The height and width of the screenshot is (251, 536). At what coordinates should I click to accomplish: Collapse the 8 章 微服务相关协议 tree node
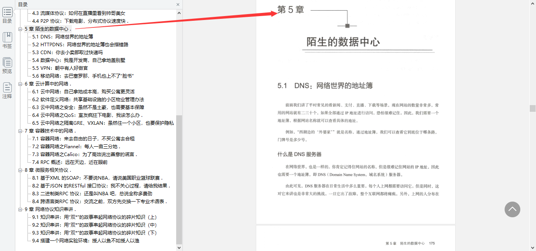20,170
